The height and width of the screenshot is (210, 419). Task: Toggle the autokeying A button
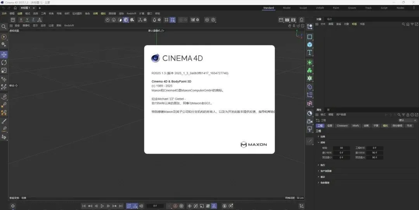click(x=175, y=206)
